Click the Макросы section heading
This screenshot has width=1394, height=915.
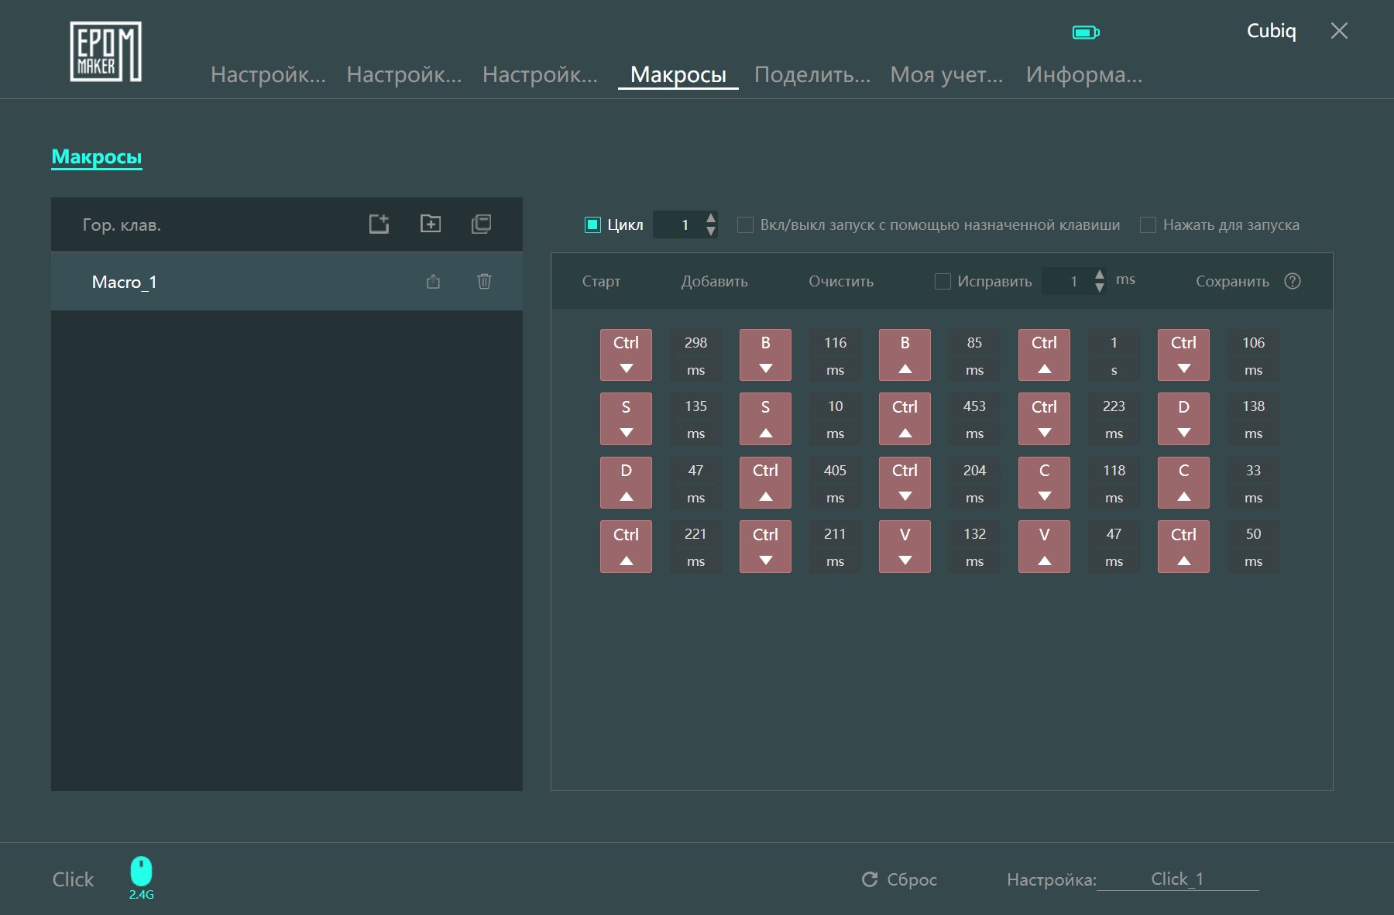click(97, 156)
